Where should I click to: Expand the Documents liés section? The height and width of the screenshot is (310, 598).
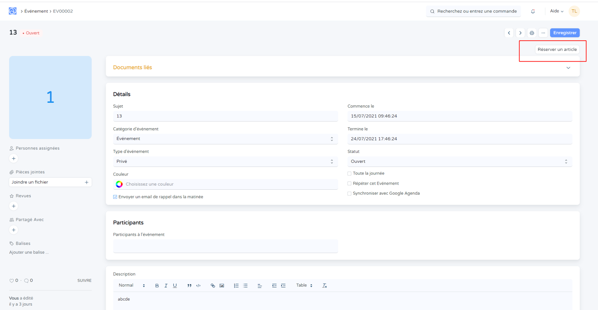coord(568,68)
